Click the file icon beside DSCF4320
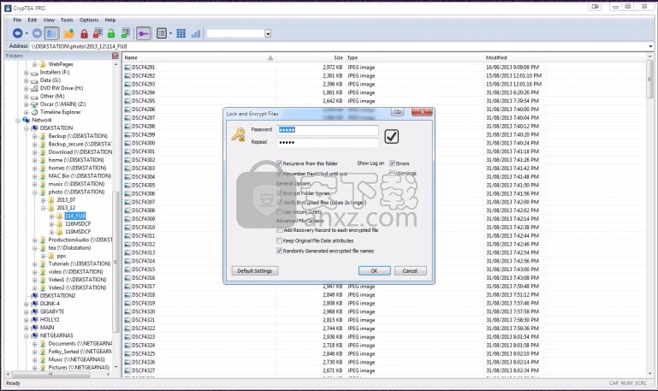658x391 pixels. 127,311
